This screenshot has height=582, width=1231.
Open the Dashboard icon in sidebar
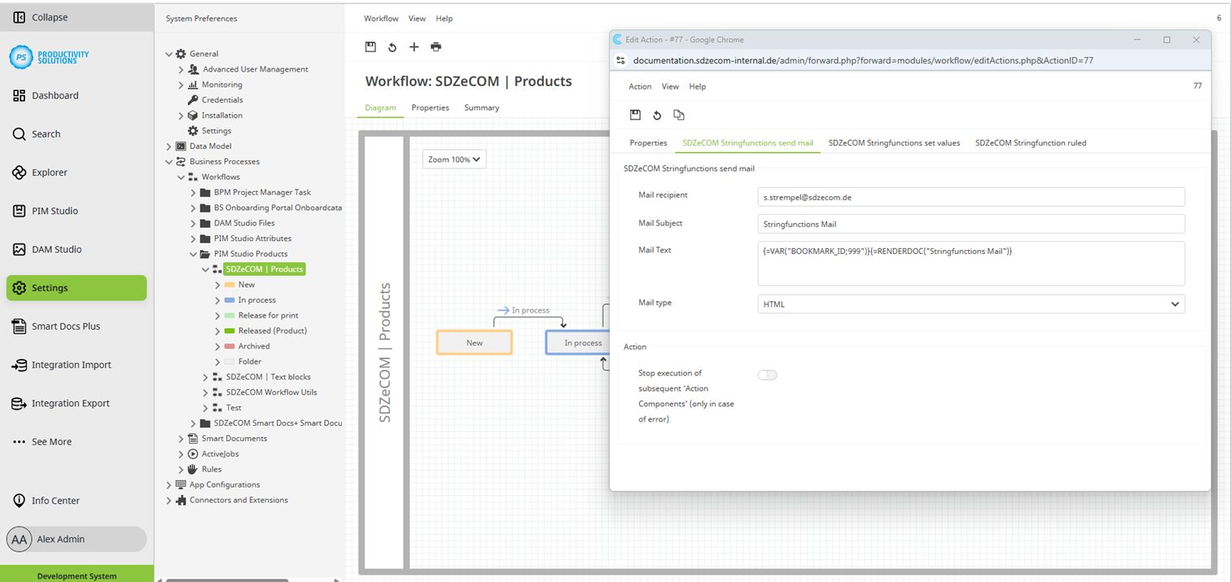(x=20, y=95)
